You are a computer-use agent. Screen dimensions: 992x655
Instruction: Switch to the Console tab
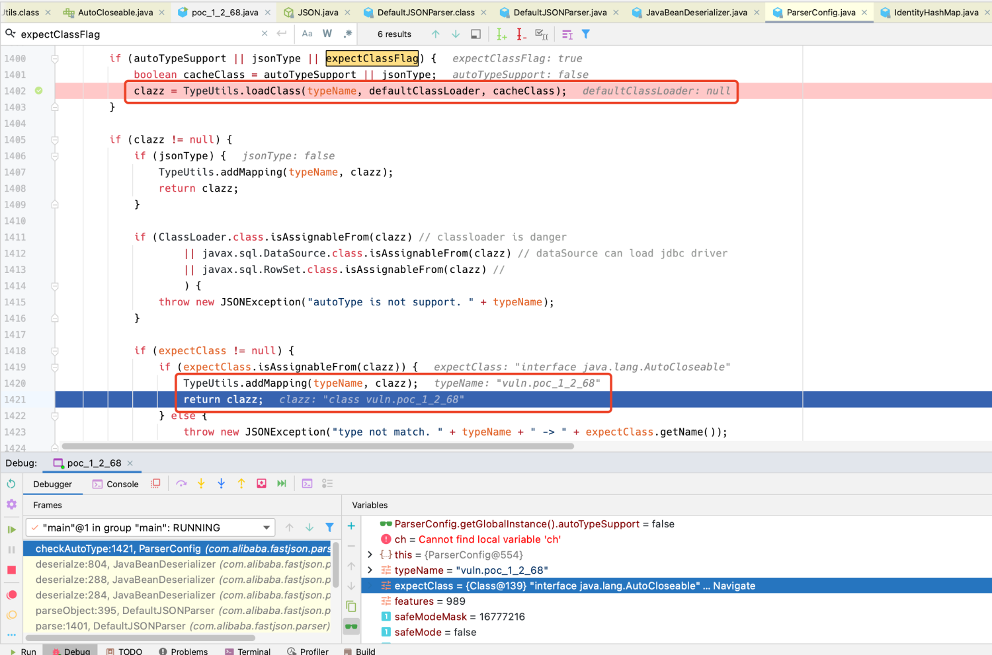[x=116, y=484]
